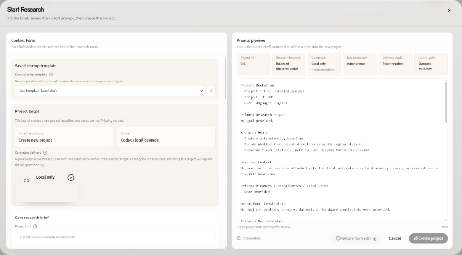Click the link icon on Local only card
Image resolution: width=462 pixels, height=255 pixels.
[26, 180]
